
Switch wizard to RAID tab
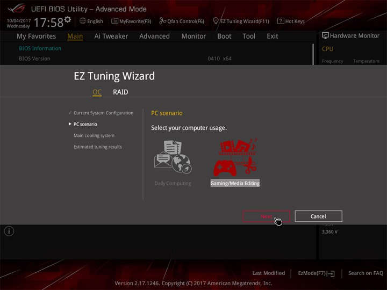click(x=120, y=92)
